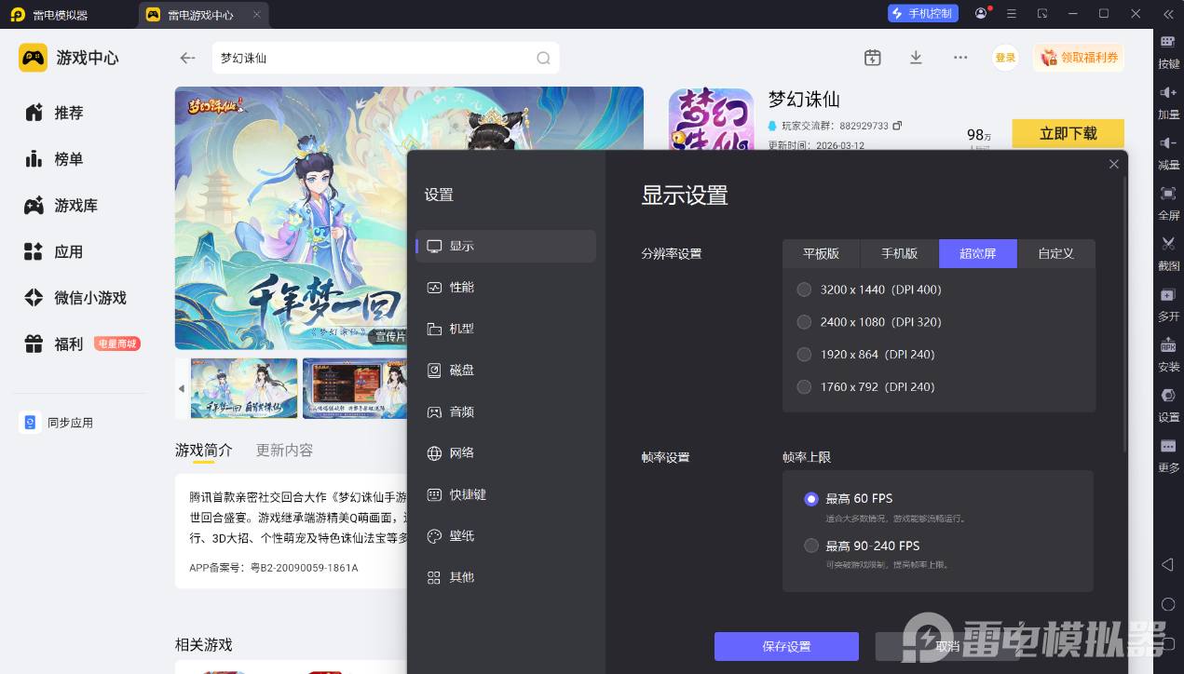Screen dimensions: 1184x674
Task: Open the 多开 multi-instance tool
Action: [x=1168, y=303]
